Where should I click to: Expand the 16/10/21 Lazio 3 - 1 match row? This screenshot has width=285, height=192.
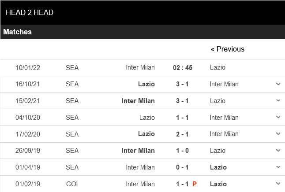(x=278, y=84)
